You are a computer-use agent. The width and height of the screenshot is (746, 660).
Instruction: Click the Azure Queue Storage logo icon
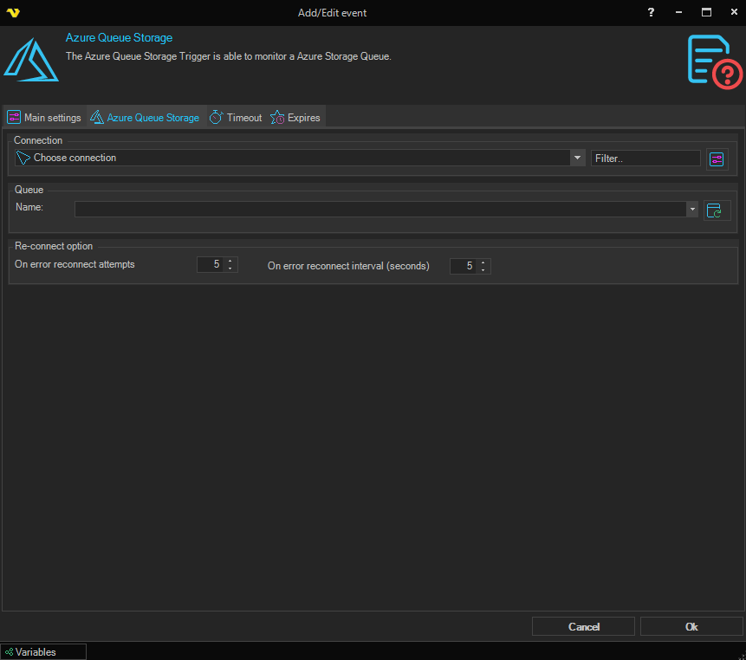(x=30, y=61)
